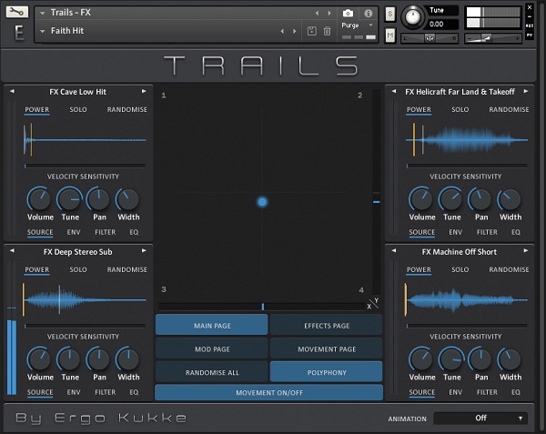Go to next Trails - FX instrument arrow

tap(329, 14)
